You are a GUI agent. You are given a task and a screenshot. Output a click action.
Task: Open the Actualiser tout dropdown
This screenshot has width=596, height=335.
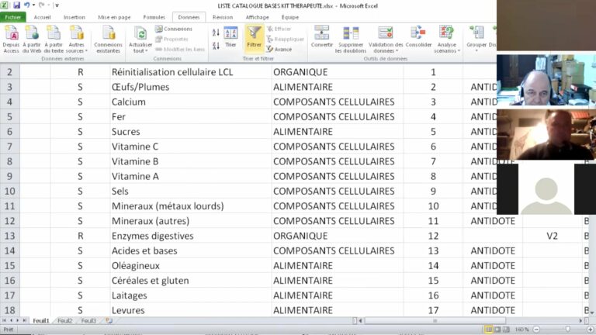[140, 51]
